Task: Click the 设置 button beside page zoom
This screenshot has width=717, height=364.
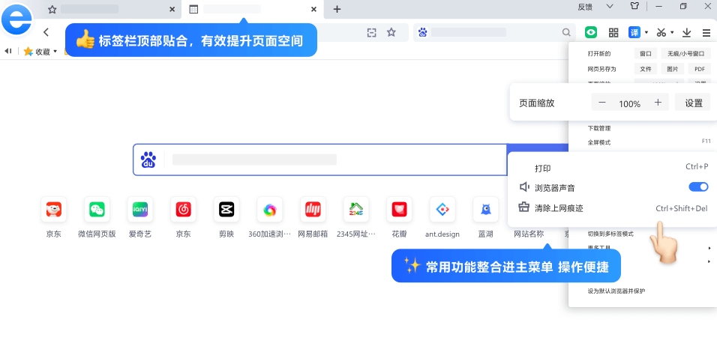Action: [x=693, y=103]
